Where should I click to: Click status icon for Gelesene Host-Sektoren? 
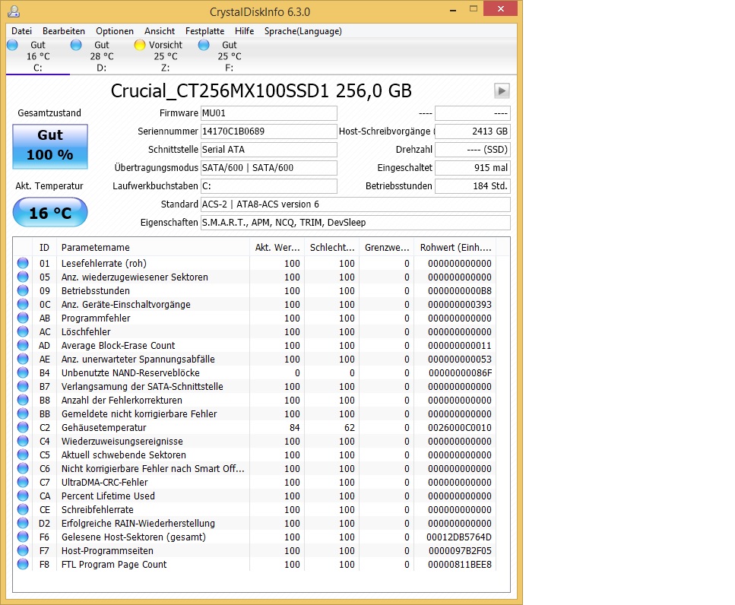(23, 537)
